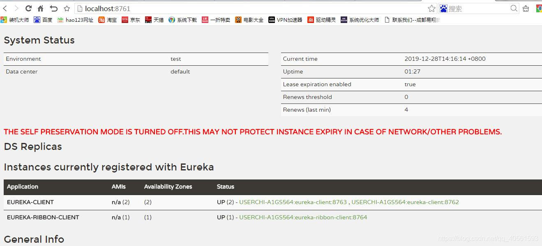This screenshot has height=246, width=542.
Task: Click the favorites star at right of address bar
Action: coord(431,8)
